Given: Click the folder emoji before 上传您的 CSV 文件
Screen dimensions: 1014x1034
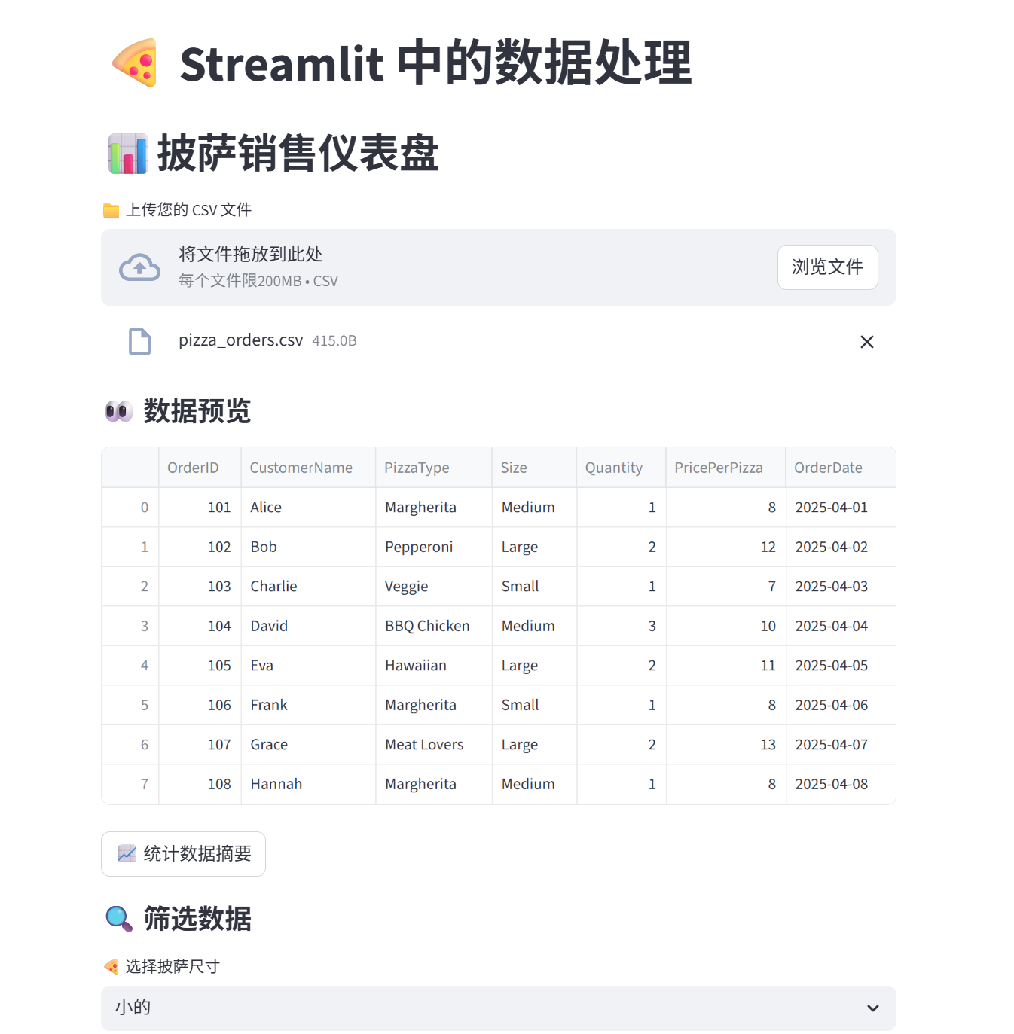Looking at the screenshot, I should click(x=111, y=210).
